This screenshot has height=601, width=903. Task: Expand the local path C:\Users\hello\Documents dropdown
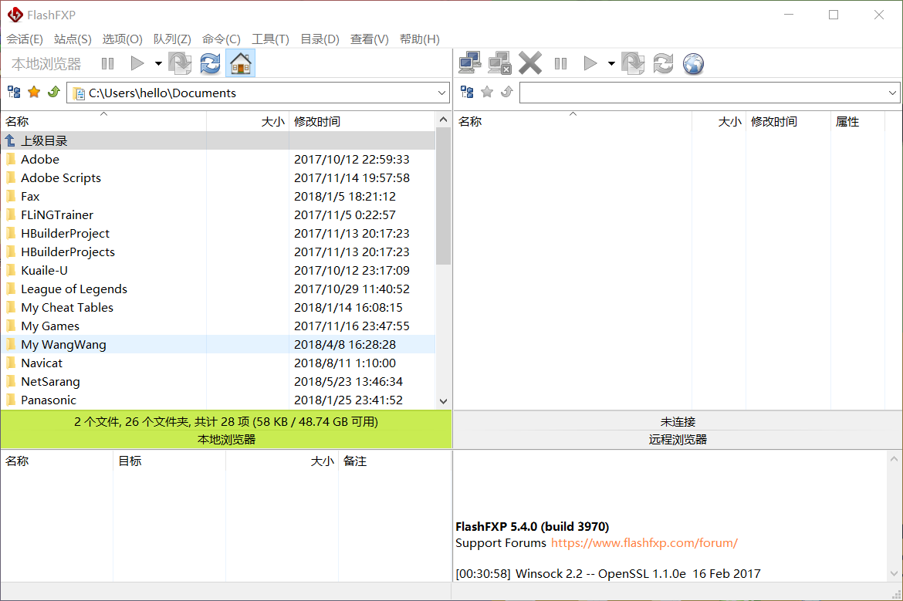[441, 93]
